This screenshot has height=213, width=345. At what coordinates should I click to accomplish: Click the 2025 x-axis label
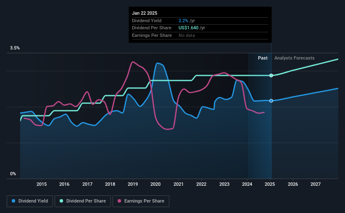(270, 184)
